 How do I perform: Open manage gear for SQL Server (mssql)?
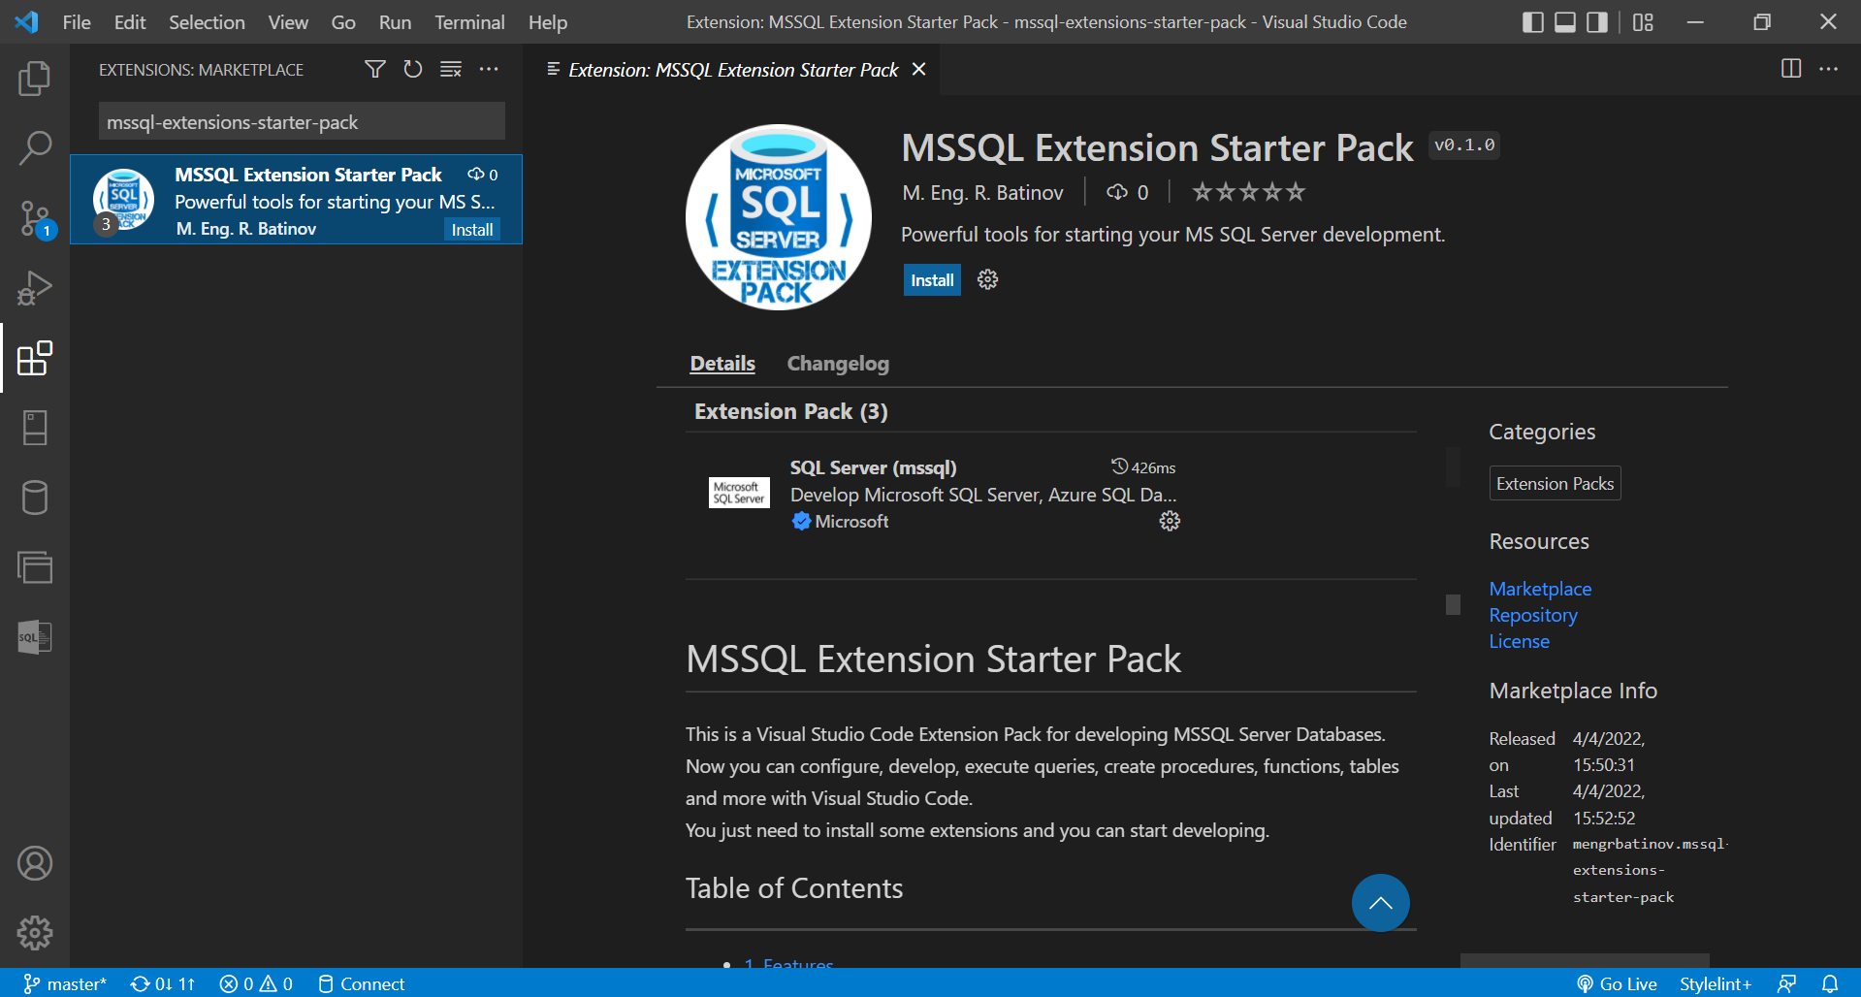pyautogui.click(x=1170, y=521)
